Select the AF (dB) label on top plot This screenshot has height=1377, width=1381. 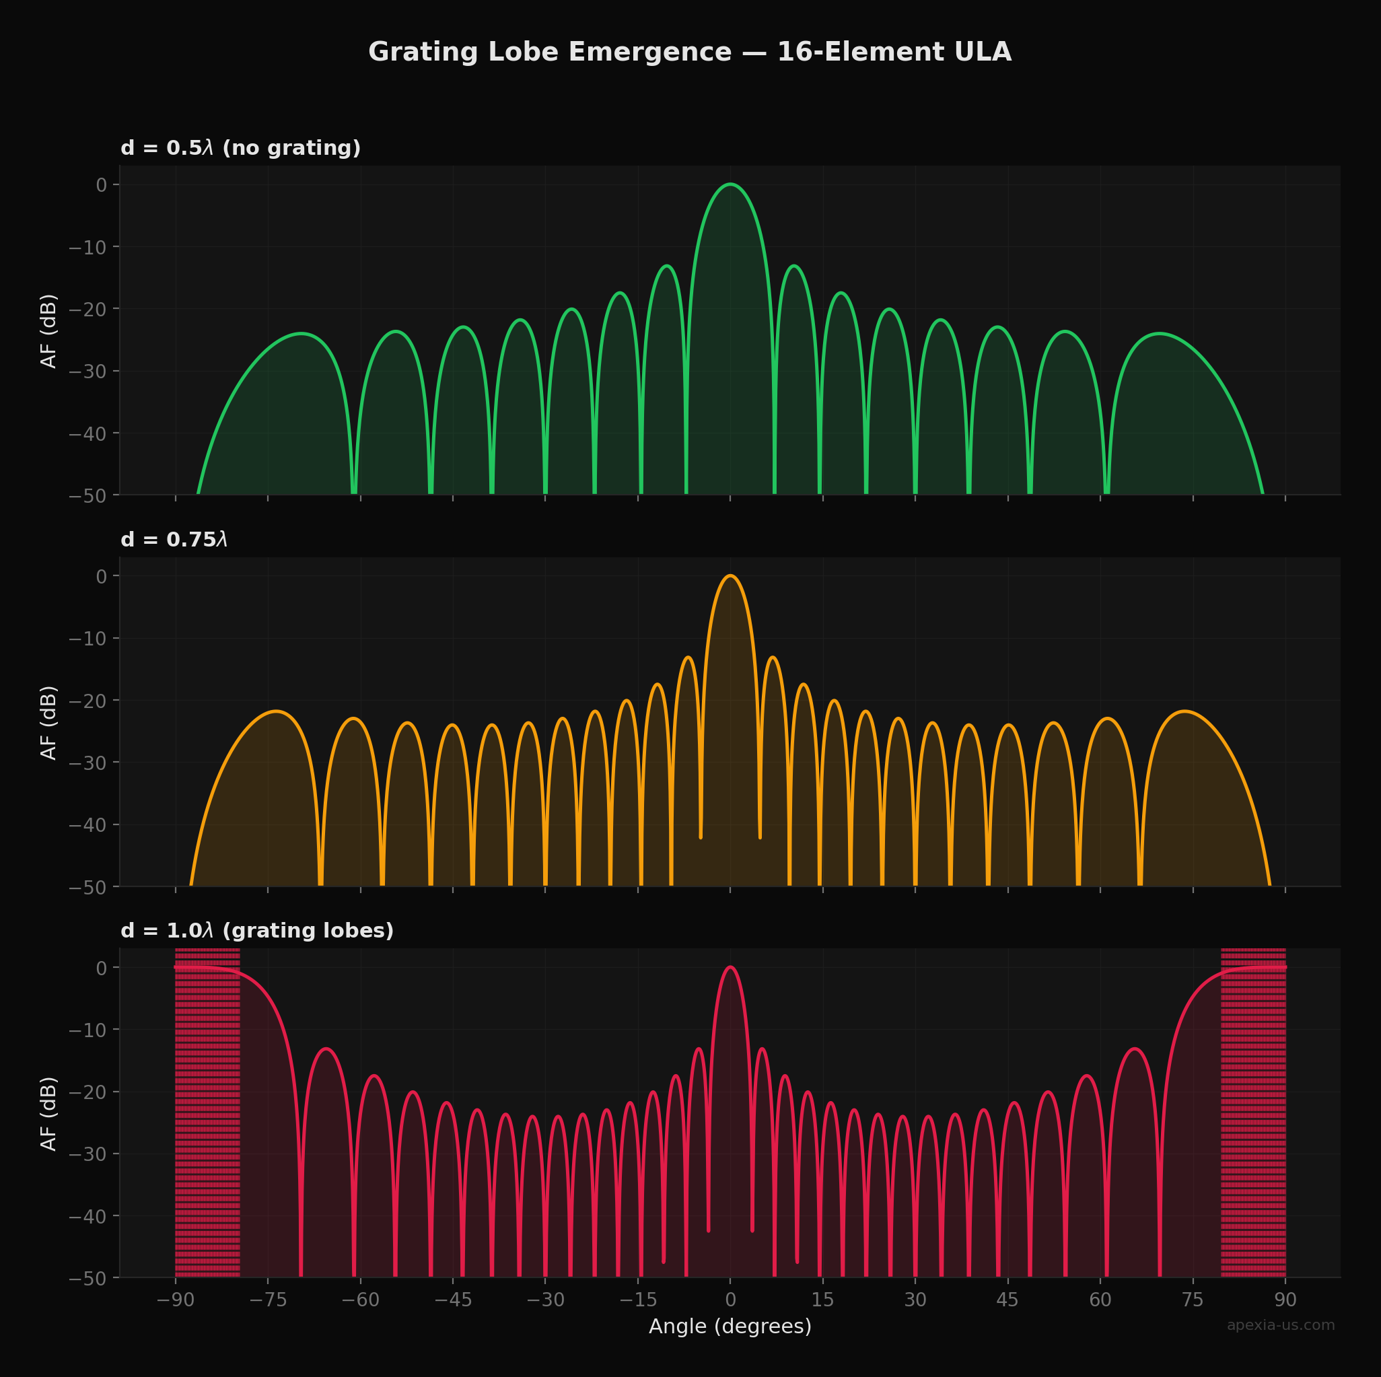coord(48,333)
